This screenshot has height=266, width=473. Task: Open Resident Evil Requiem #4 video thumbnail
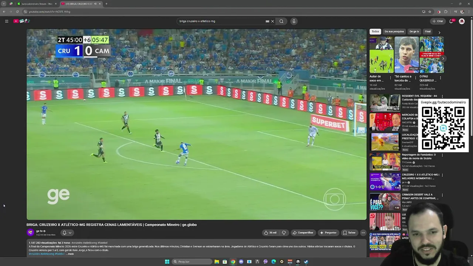385,103
